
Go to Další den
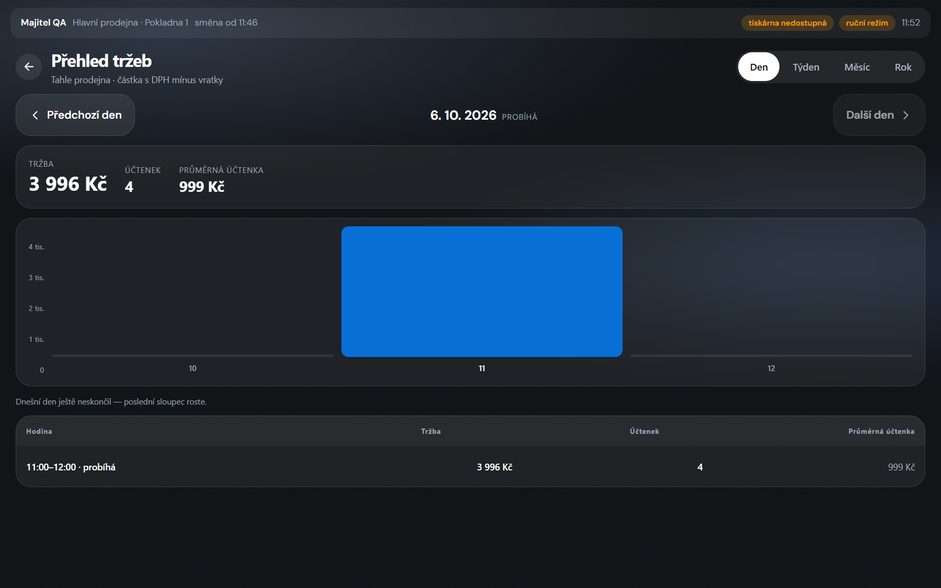pos(879,115)
